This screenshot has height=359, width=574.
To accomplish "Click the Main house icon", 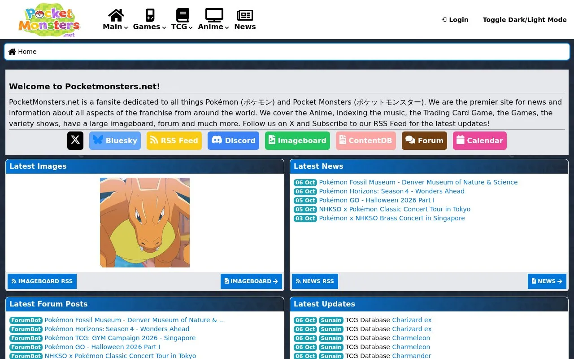I will coord(116,15).
